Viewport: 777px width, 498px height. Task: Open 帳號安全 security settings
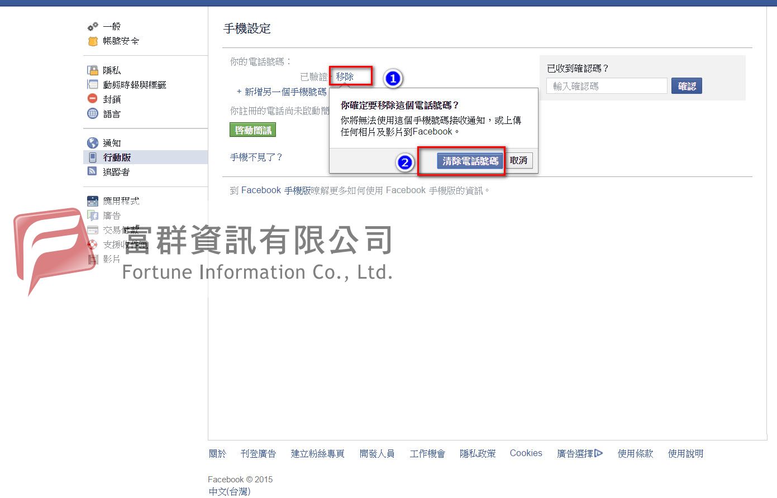pos(121,41)
